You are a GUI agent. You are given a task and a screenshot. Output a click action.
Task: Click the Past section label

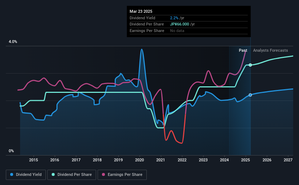pos(243,50)
